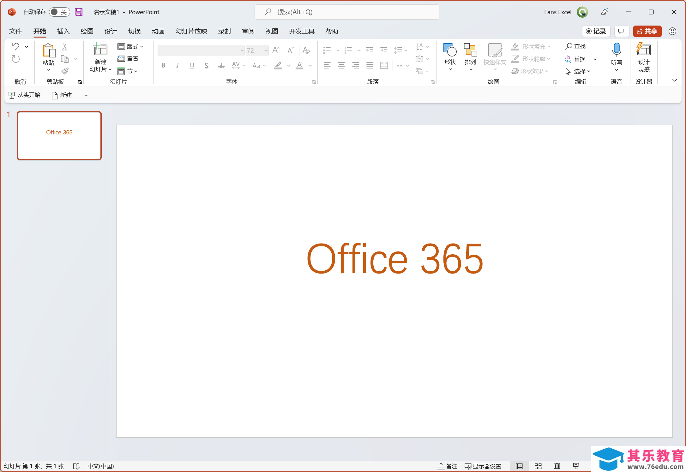This screenshot has width=686, height=472.
Task: Open the Customize Quick Access Toolbar dropdown
Action: [x=86, y=95]
